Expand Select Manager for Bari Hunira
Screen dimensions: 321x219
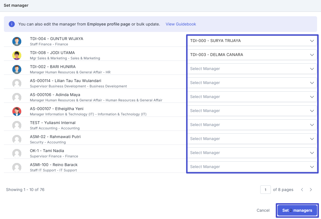(252, 69)
